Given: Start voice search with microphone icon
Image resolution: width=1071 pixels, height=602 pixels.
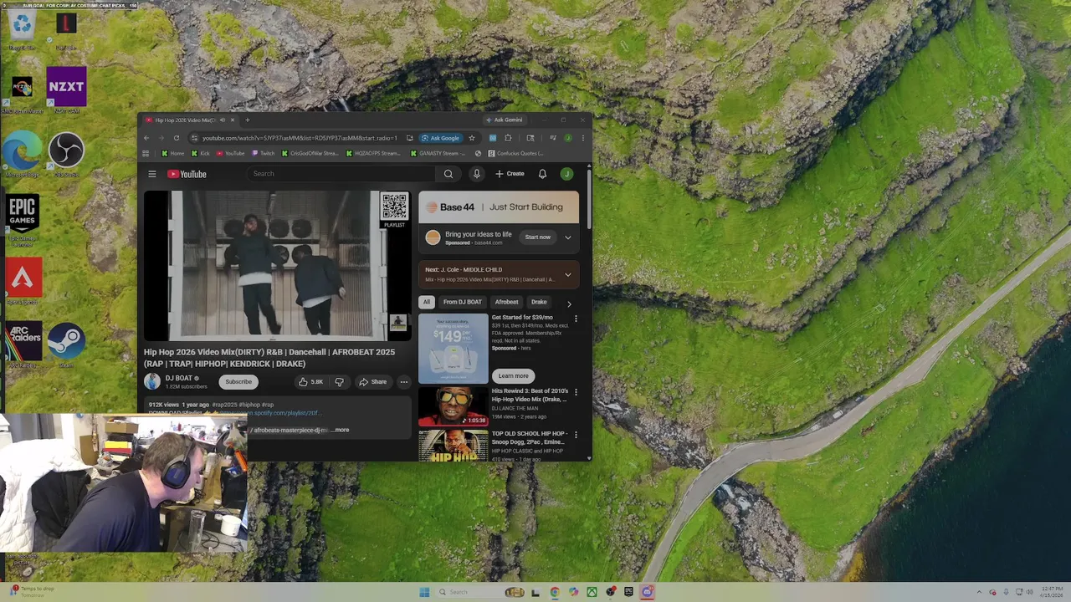Looking at the screenshot, I should pos(477,174).
